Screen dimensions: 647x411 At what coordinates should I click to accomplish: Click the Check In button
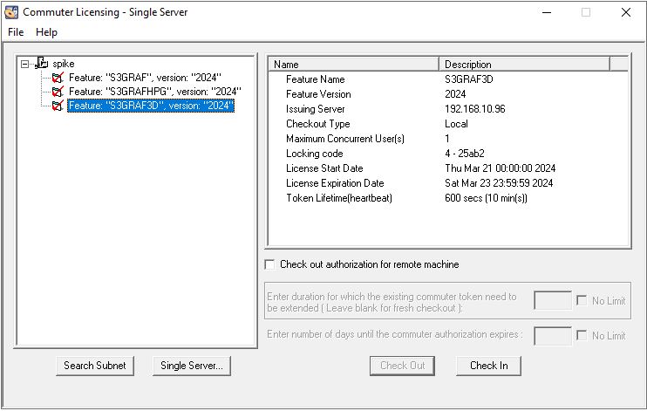[488, 366]
